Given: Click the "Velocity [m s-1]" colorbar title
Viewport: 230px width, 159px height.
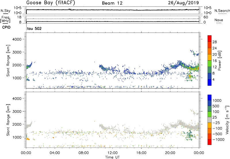Looking at the screenshot, I should tap(227, 120).
